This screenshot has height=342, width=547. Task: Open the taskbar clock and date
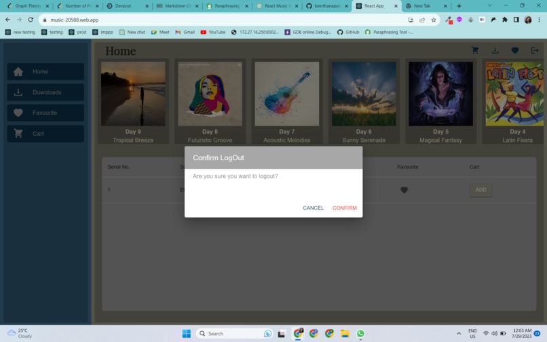(x=521, y=333)
